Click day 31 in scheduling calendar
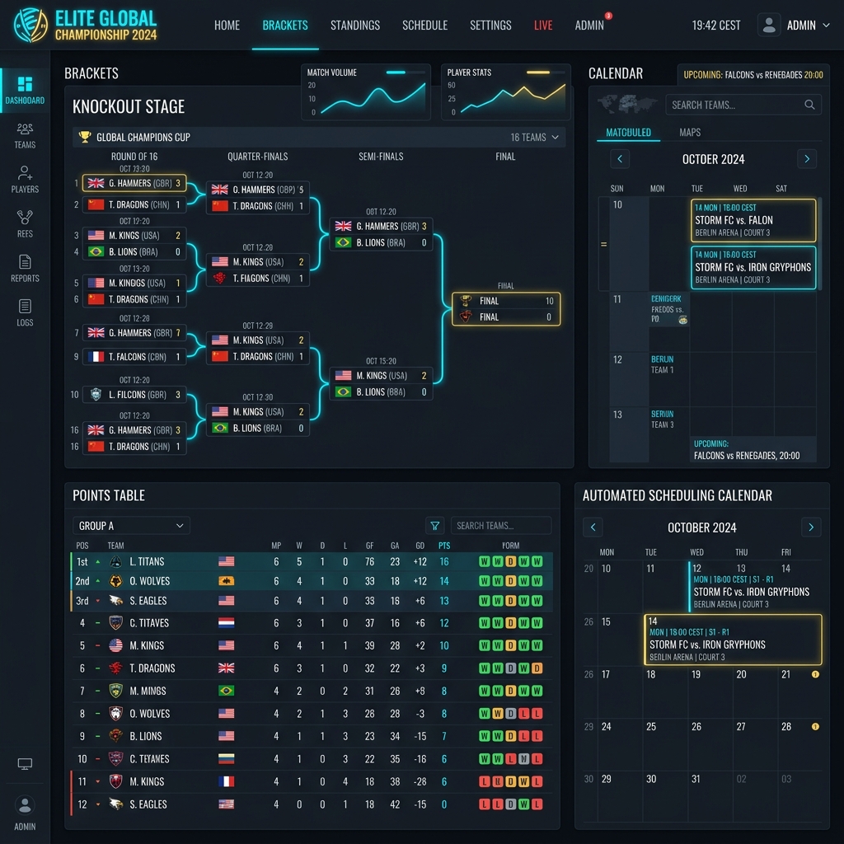 696,779
